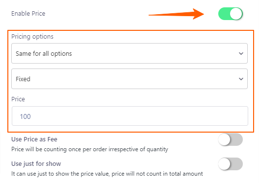Enable the Use Price as Fee switch
The width and height of the screenshot is (259, 183).
231,139
